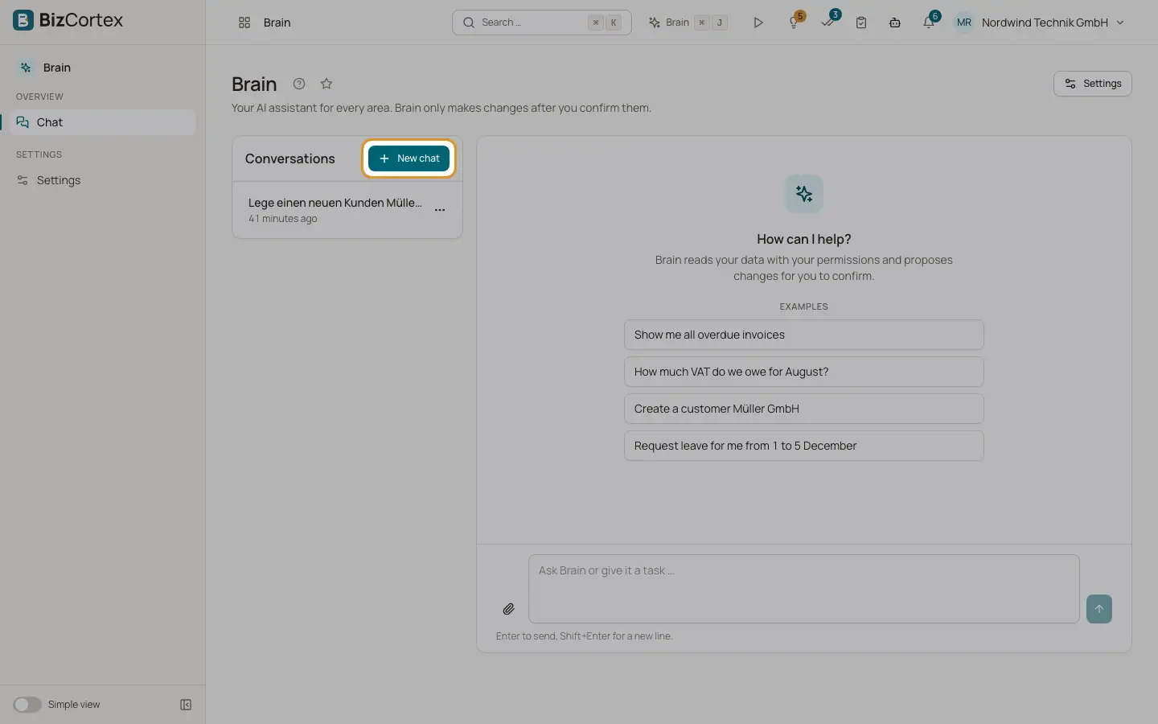The image size is (1158, 724).
Task: Choose example How much VAT for August
Action: [x=804, y=372]
